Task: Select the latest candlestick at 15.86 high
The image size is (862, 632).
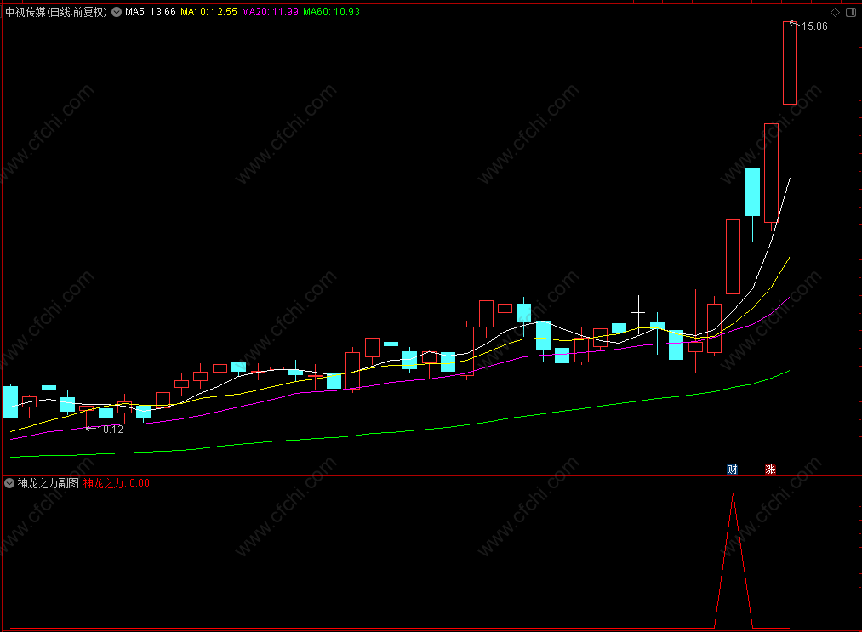Action: 790,63
